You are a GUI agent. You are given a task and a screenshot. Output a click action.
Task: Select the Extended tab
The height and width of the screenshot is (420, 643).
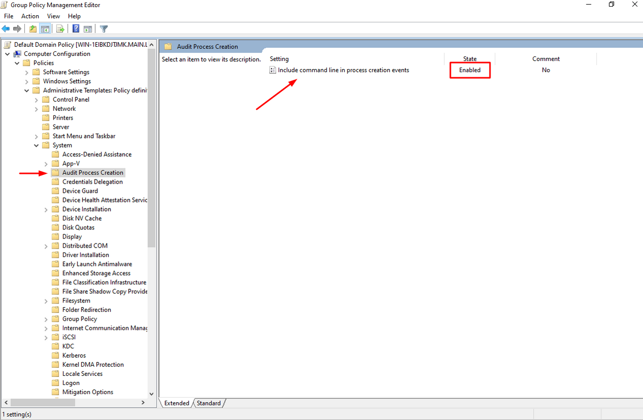pyautogui.click(x=176, y=403)
